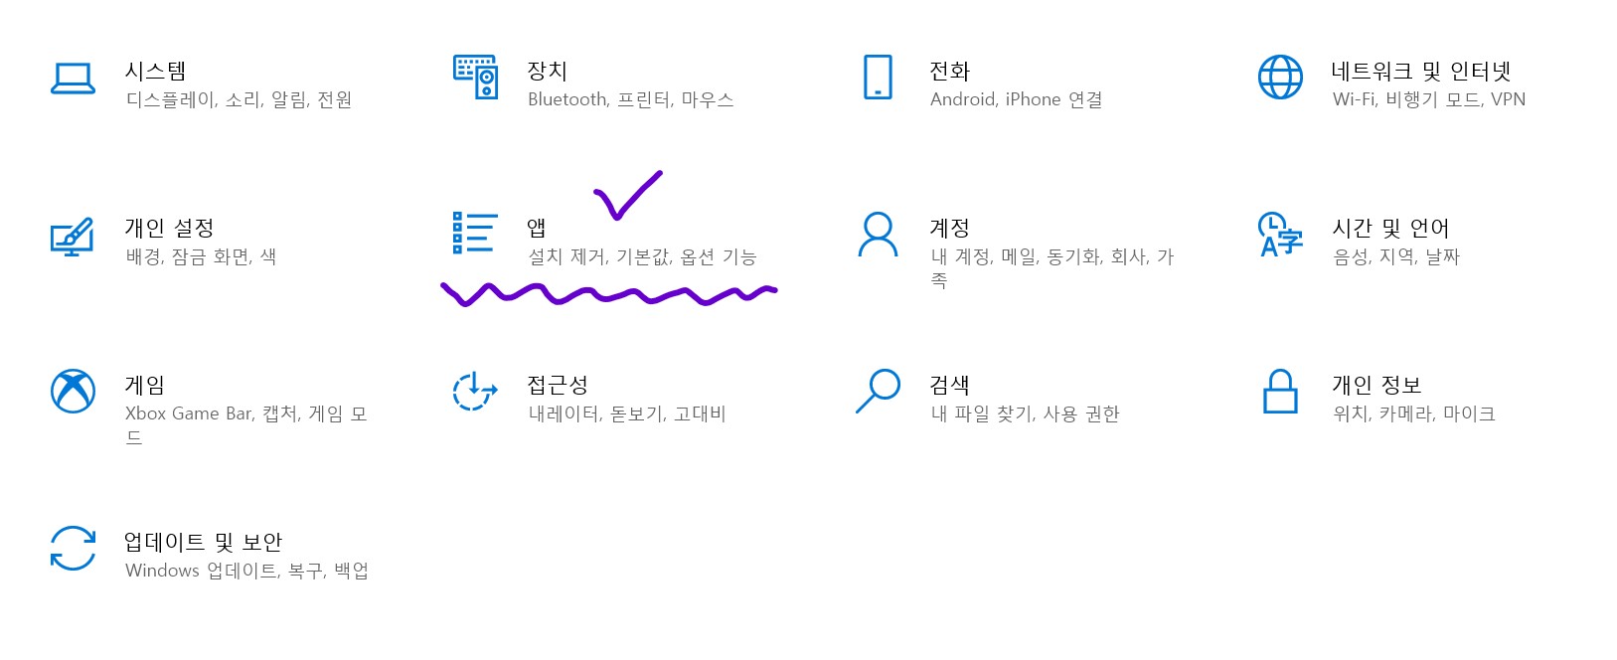Click the 장치 Bluetooth printer icon
The height and width of the screenshot is (660, 1617).
point(475,80)
